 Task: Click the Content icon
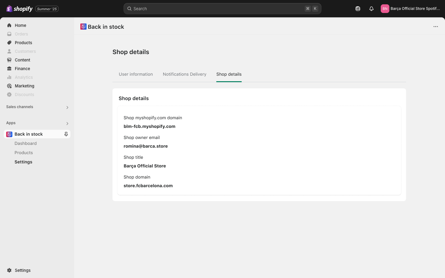9,60
